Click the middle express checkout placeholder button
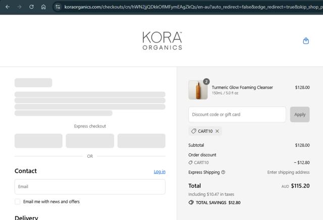The width and height of the screenshot is (323, 220). pyautogui.click(x=90, y=141)
